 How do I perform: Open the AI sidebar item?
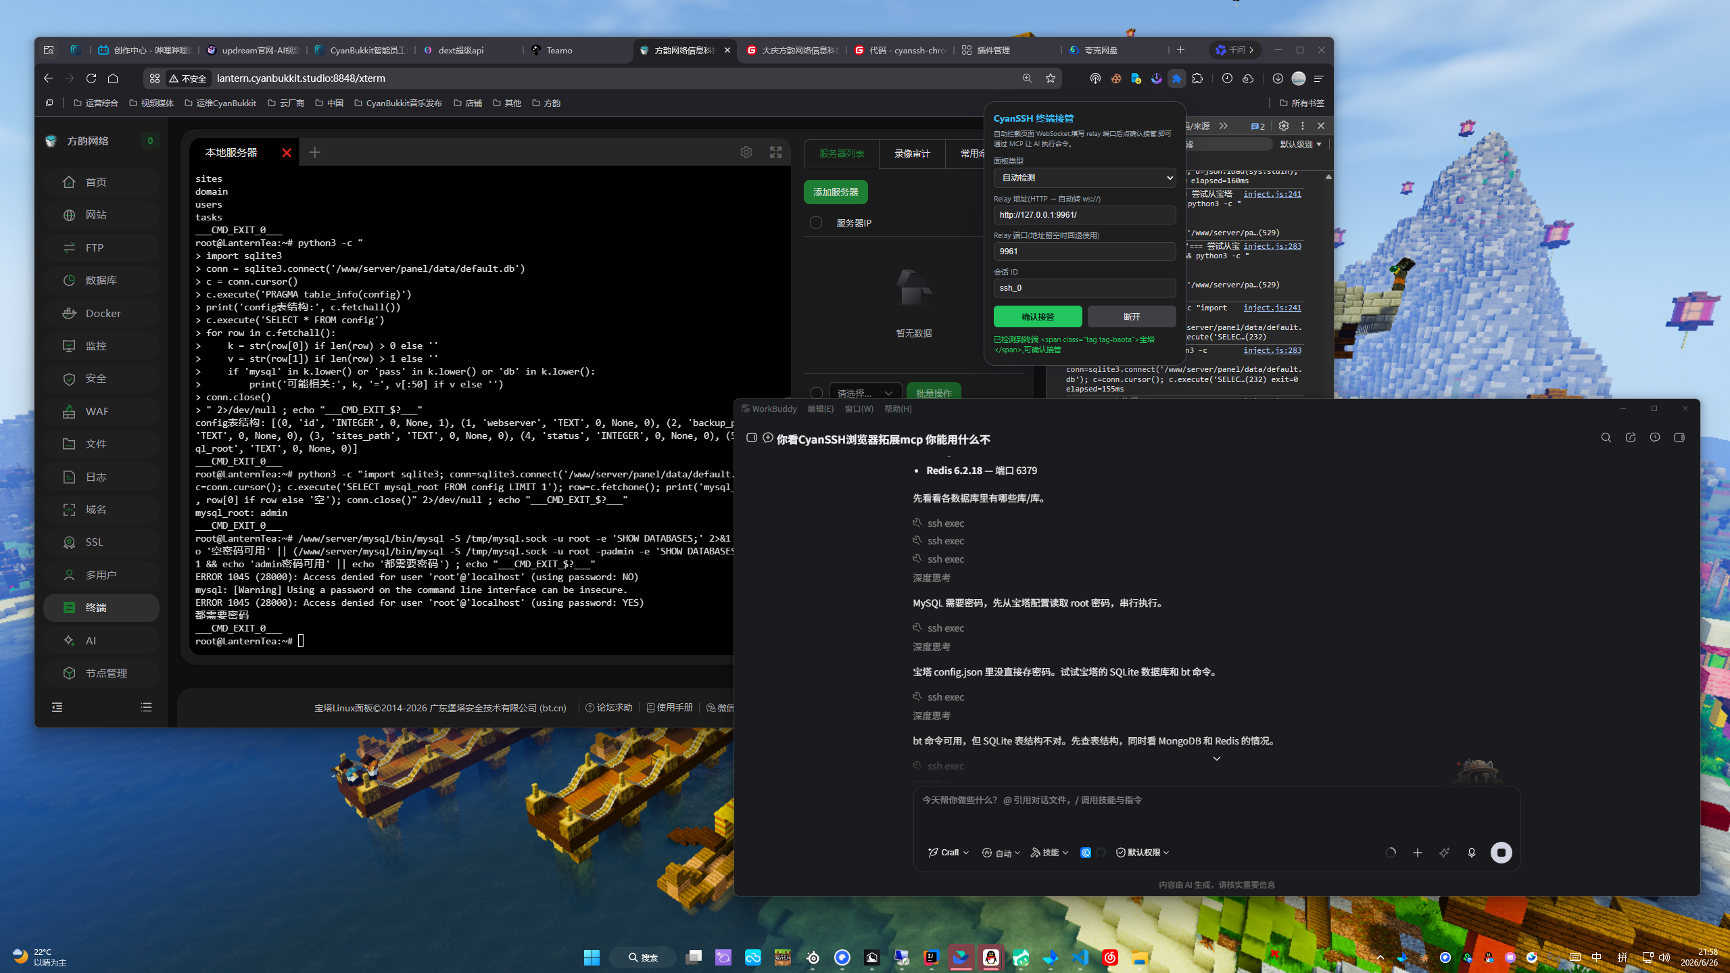[101, 640]
